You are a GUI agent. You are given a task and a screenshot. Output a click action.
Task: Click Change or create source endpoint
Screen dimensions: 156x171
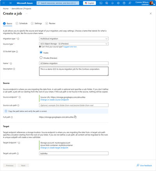coord(55,100)
